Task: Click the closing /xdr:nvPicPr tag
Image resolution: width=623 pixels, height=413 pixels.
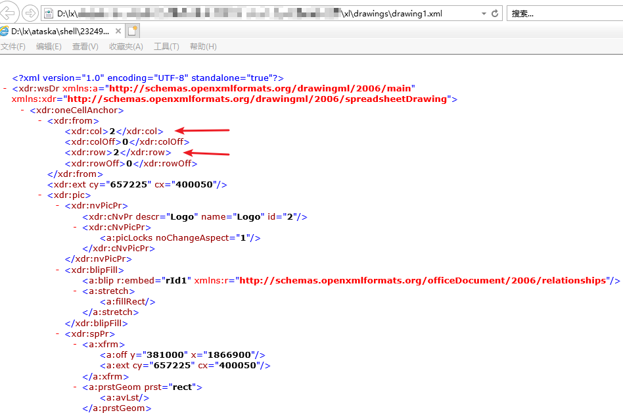Action: click(x=98, y=259)
